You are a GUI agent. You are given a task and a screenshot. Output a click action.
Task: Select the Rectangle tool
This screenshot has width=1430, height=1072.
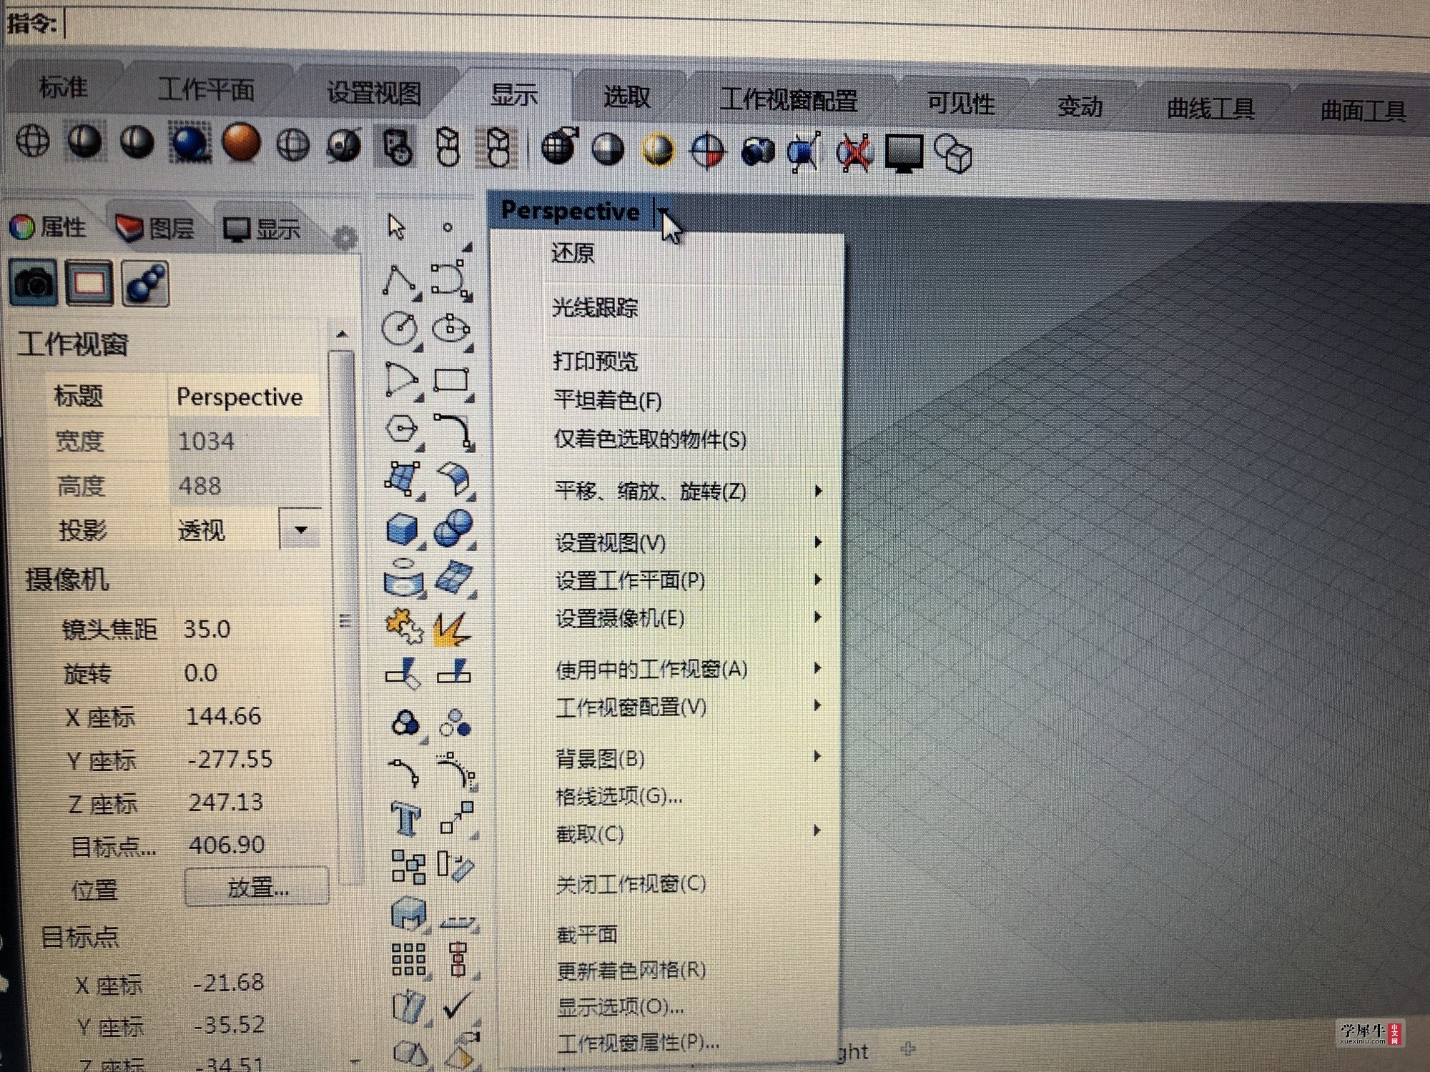pos(452,380)
